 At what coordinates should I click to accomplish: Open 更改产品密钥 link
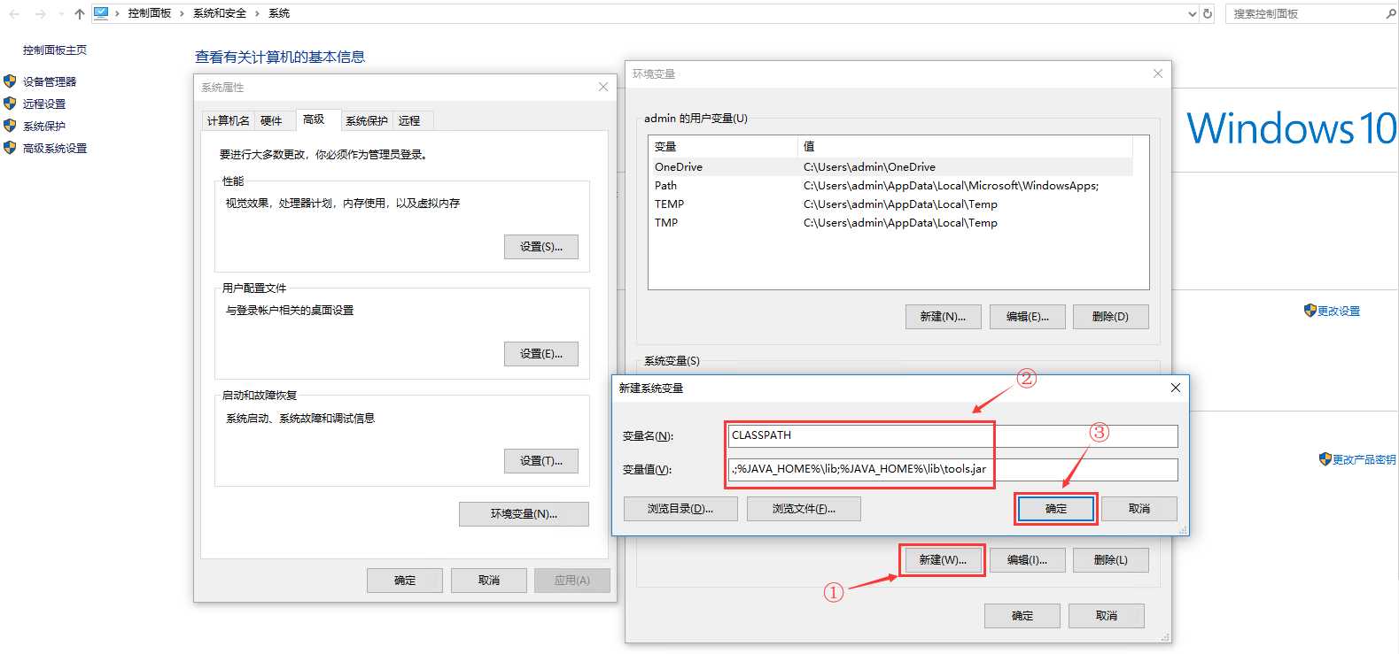coord(1364,460)
